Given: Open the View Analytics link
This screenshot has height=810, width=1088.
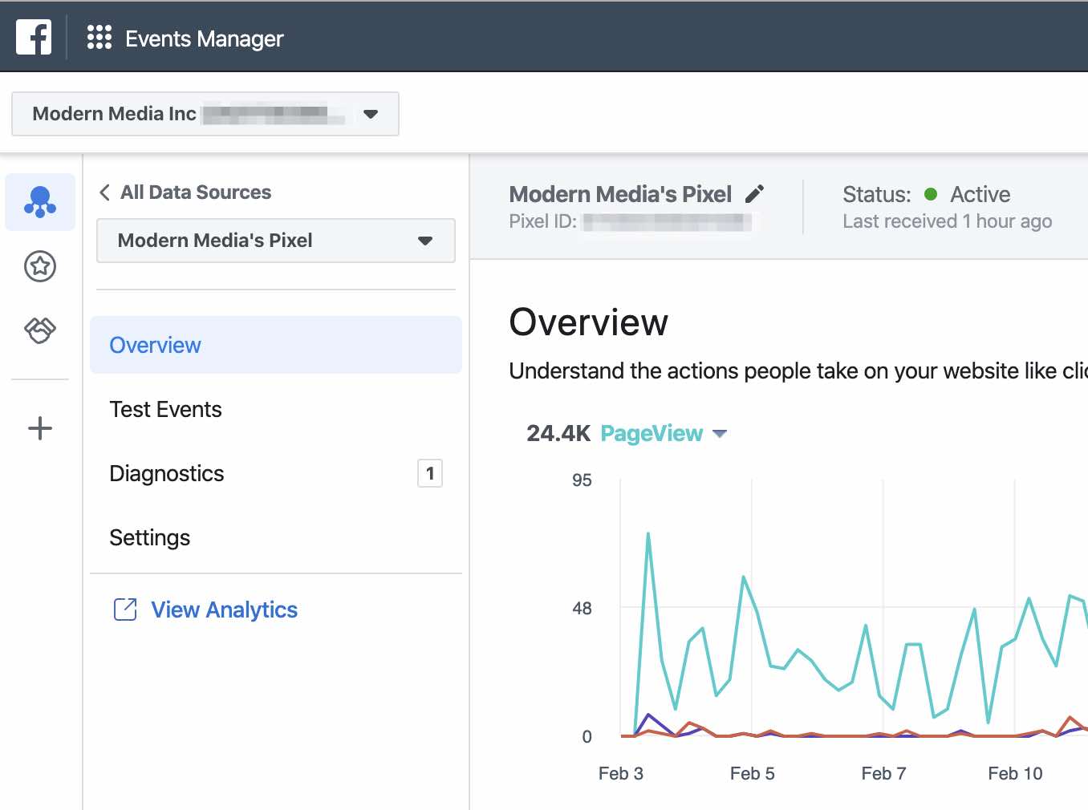Looking at the screenshot, I should (224, 610).
